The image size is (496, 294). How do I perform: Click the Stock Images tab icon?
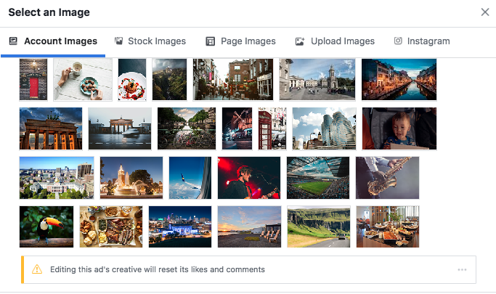(118, 41)
